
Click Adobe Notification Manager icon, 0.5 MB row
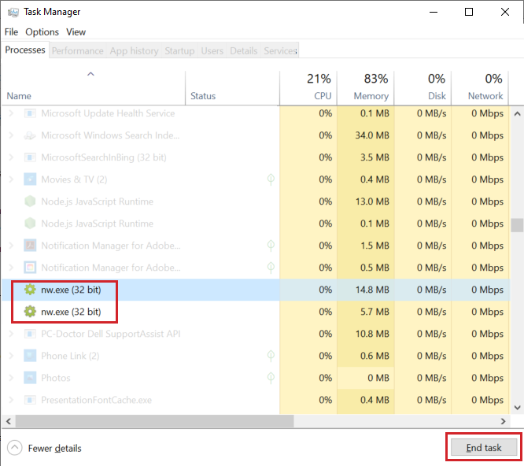coord(30,268)
